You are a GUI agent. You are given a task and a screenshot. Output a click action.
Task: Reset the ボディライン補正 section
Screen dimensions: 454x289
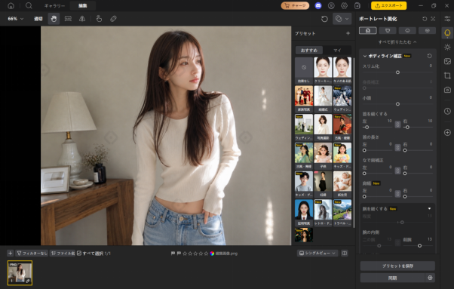coord(429,56)
